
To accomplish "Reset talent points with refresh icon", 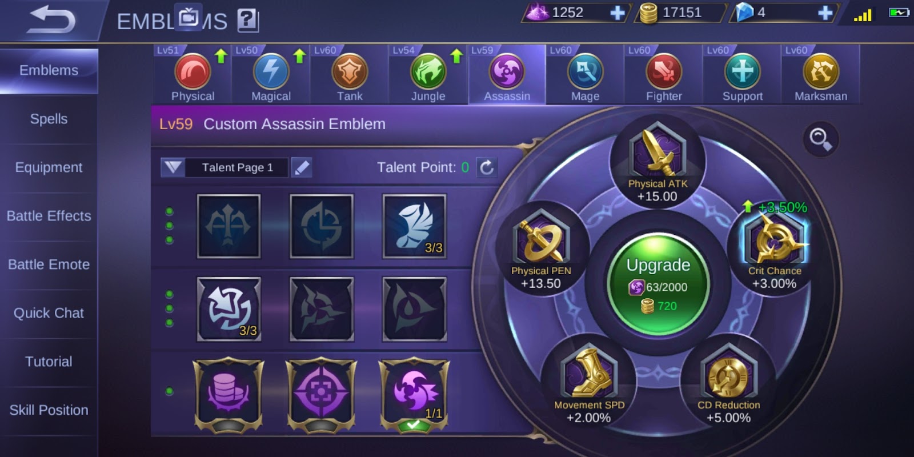I will coord(487,167).
